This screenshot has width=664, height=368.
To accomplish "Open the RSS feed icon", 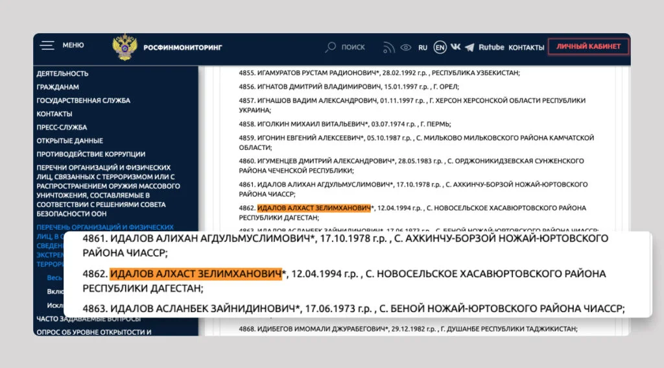I will tap(388, 47).
